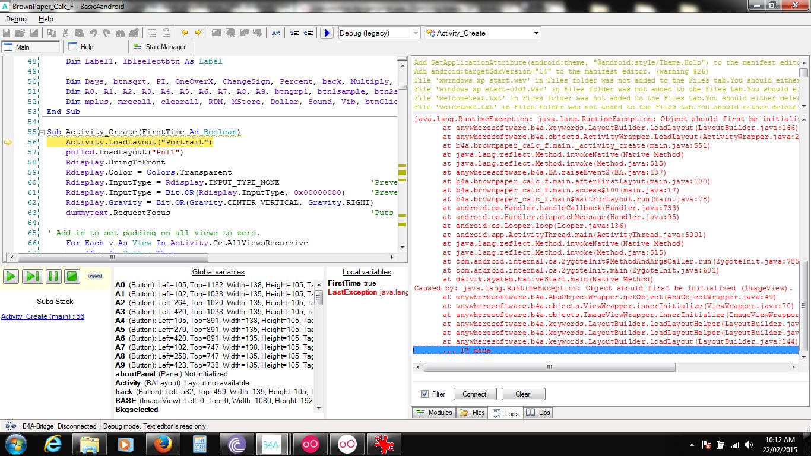Open Firefox from the Windows taskbar
The width and height of the screenshot is (811, 456).
[162, 444]
